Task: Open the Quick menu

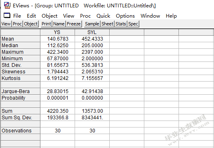Action: click(x=103, y=16)
